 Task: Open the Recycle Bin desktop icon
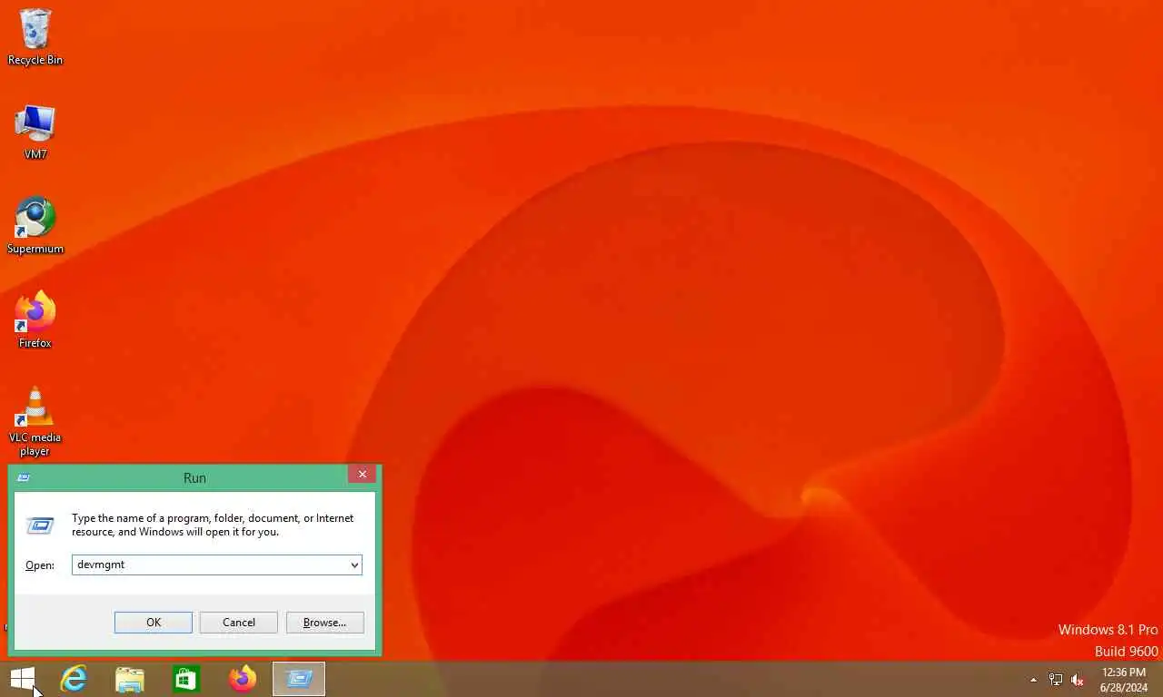coord(35,37)
